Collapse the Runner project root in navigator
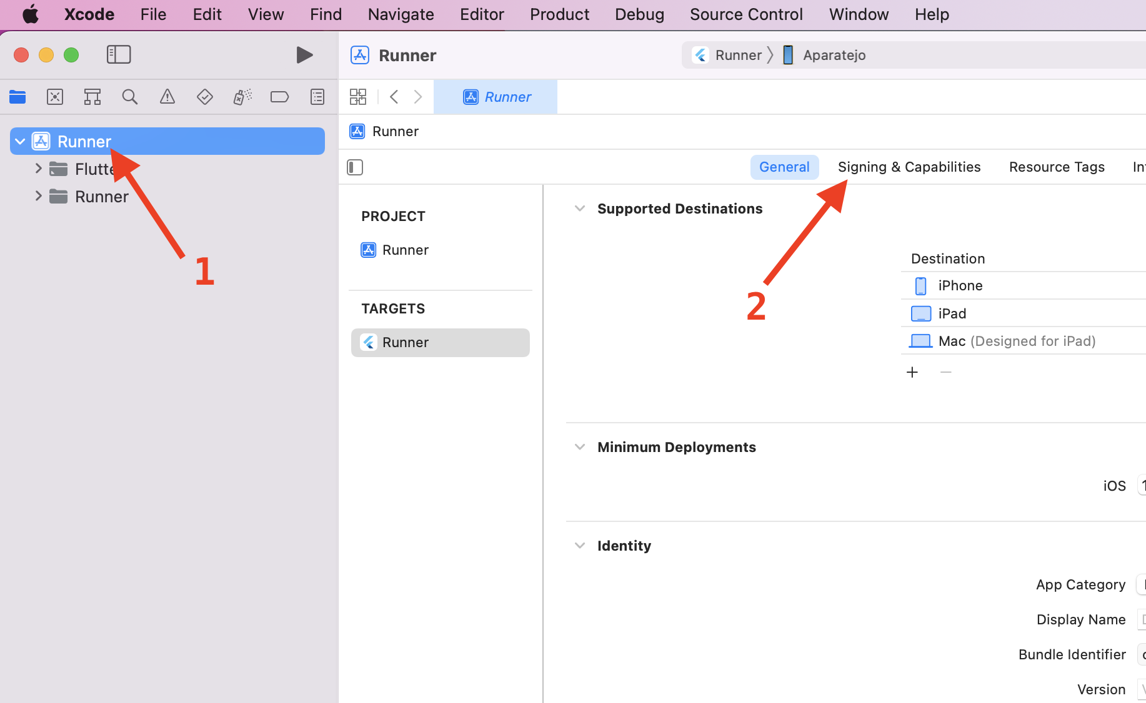The image size is (1146, 703). pos(20,142)
